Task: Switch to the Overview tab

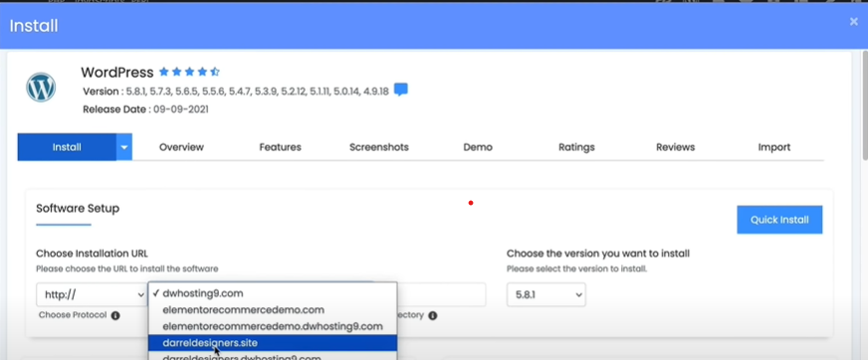Action: click(x=181, y=147)
